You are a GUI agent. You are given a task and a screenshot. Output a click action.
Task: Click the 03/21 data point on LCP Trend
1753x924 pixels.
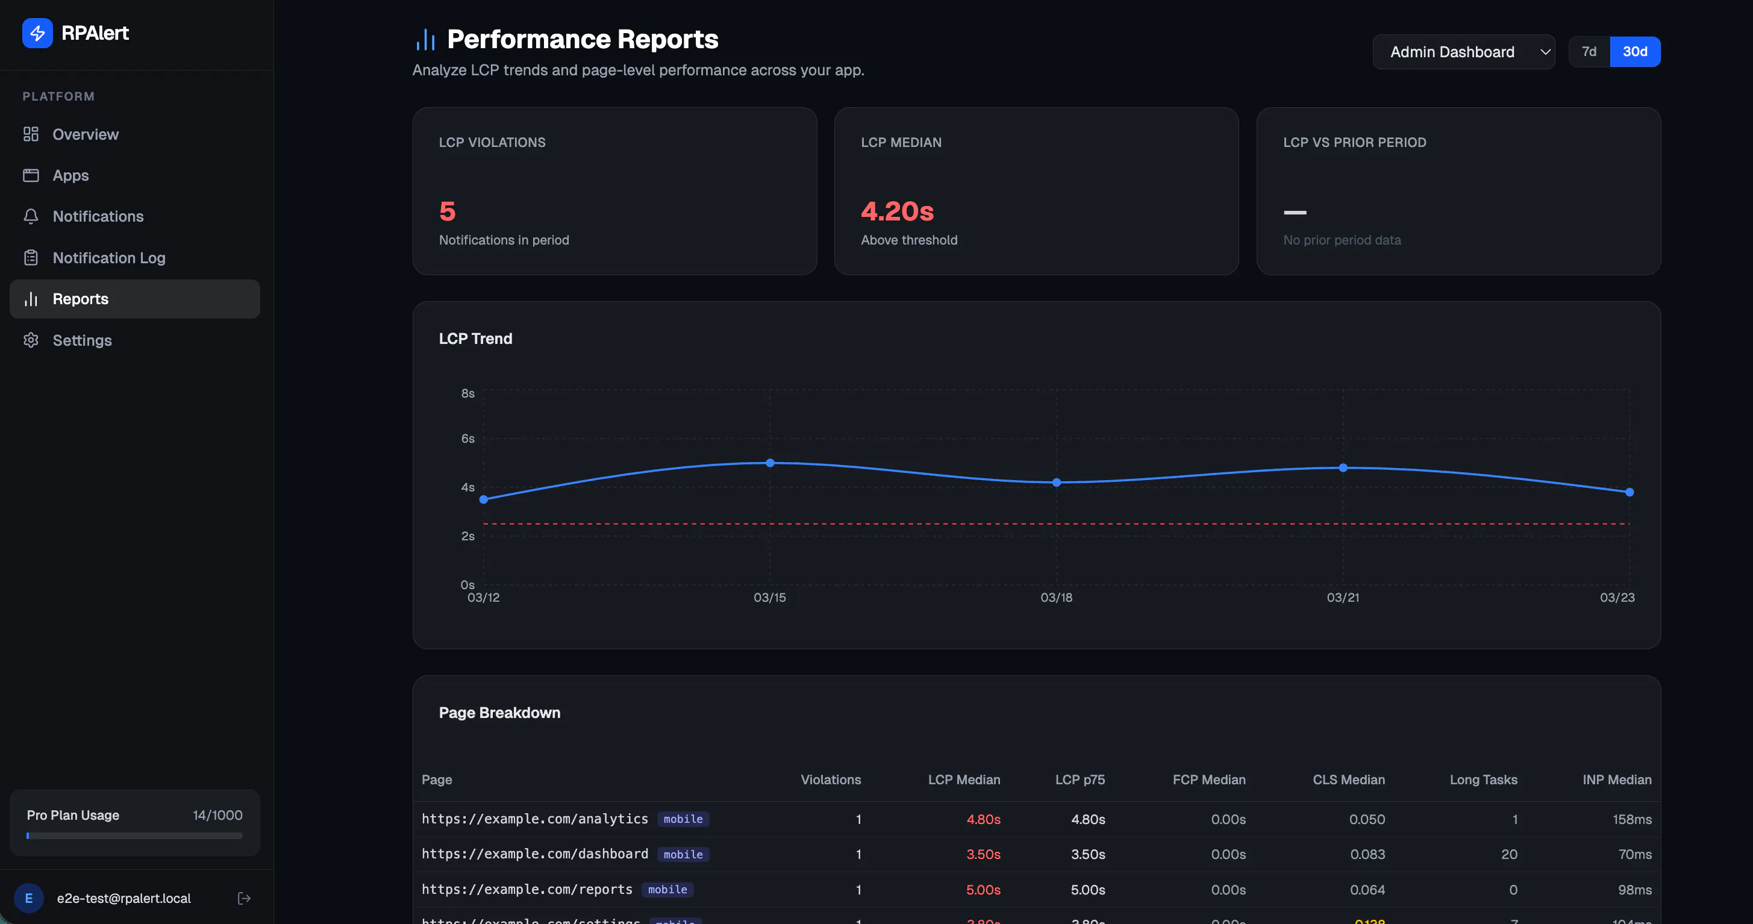[x=1343, y=467]
